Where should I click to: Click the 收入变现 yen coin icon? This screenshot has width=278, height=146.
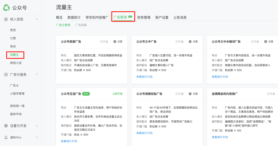pyautogui.click(x=6, y=19)
